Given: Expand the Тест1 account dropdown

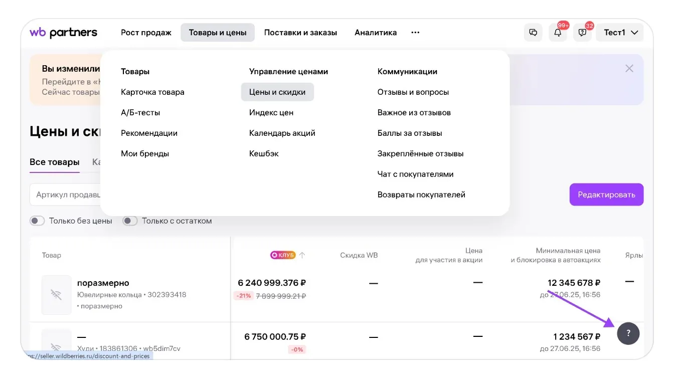Looking at the screenshot, I should click(620, 33).
